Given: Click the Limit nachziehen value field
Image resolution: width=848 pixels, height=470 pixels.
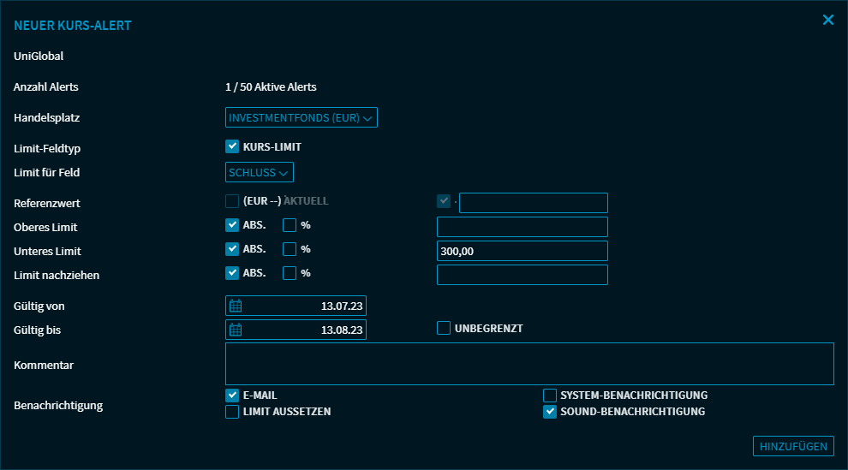Looking at the screenshot, I should point(522,275).
